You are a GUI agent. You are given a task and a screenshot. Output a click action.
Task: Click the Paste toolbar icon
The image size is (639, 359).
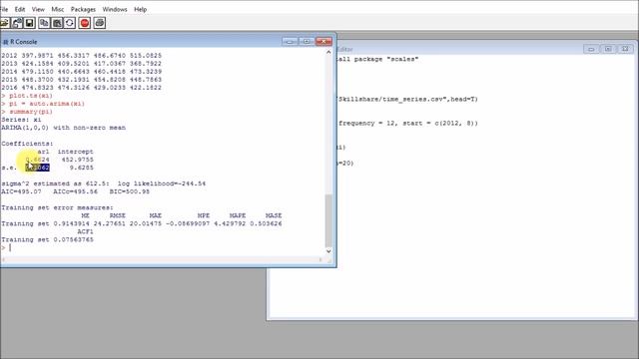(x=57, y=23)
